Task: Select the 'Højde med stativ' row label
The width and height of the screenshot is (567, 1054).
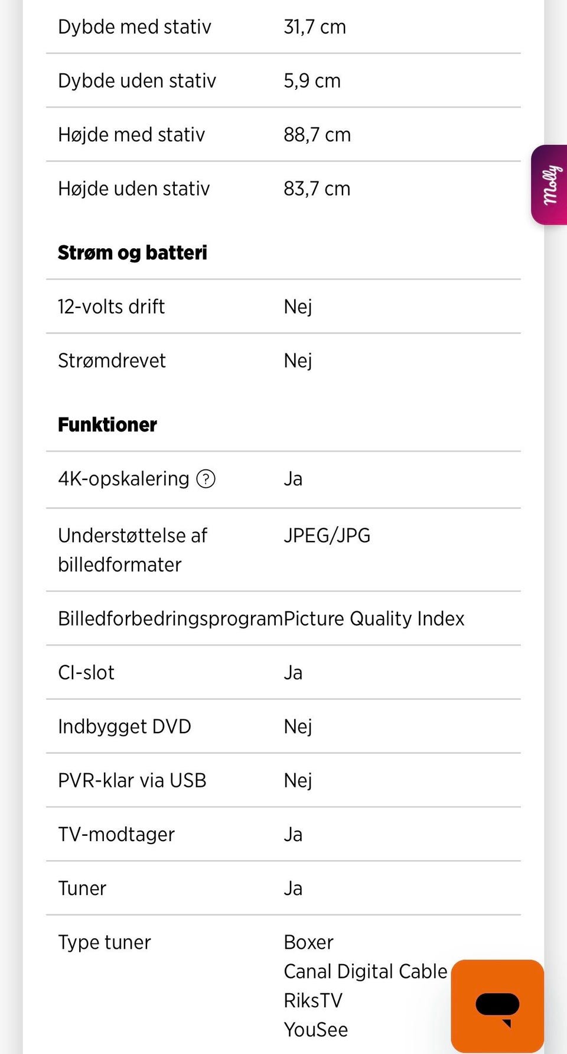Action: pyautogui.click(x=131, y=135)
